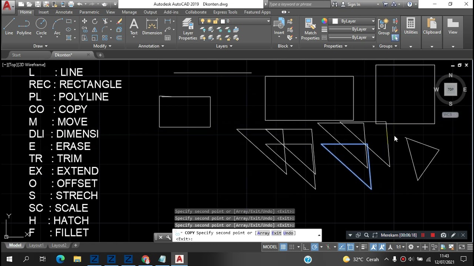The image size is (474, 266).
Task: Click the Erase tool icon
Action: coord(119,21)
